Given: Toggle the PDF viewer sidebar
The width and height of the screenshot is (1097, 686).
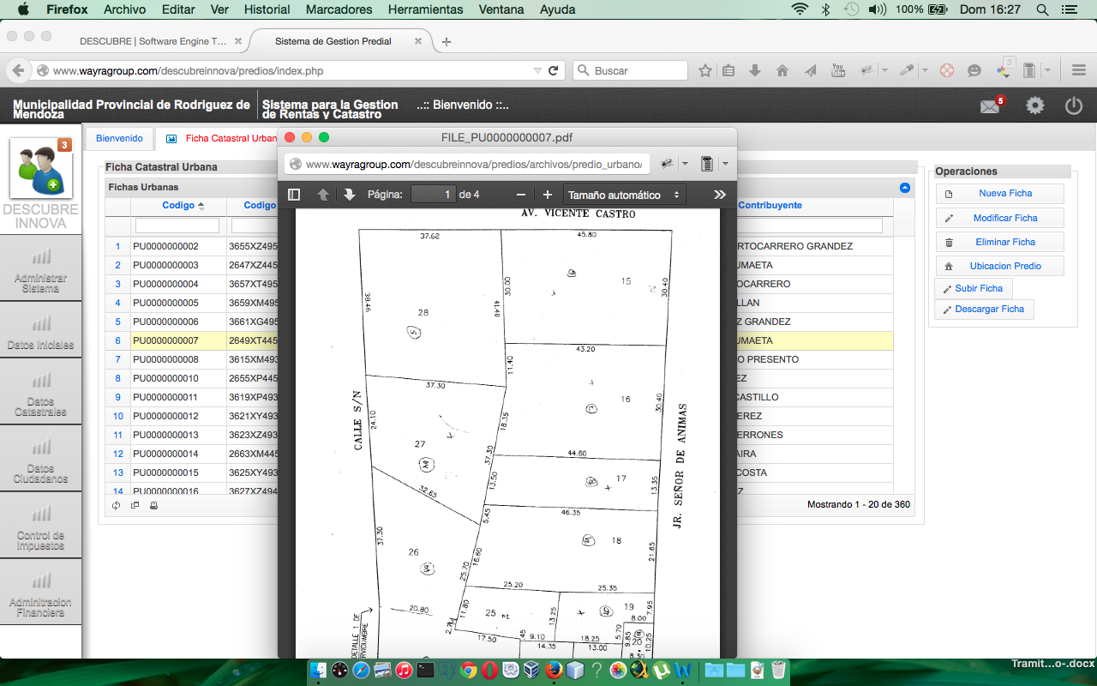Looking at the screenshot, I should point(294,195).
